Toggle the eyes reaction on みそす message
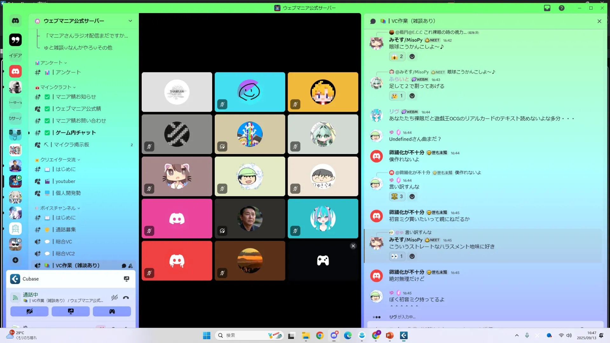Screen dimensions: 610x343 pos(397,256)
